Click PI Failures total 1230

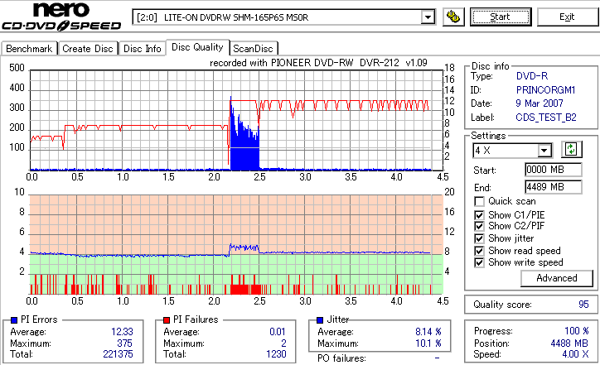click(x=276, y=354)
